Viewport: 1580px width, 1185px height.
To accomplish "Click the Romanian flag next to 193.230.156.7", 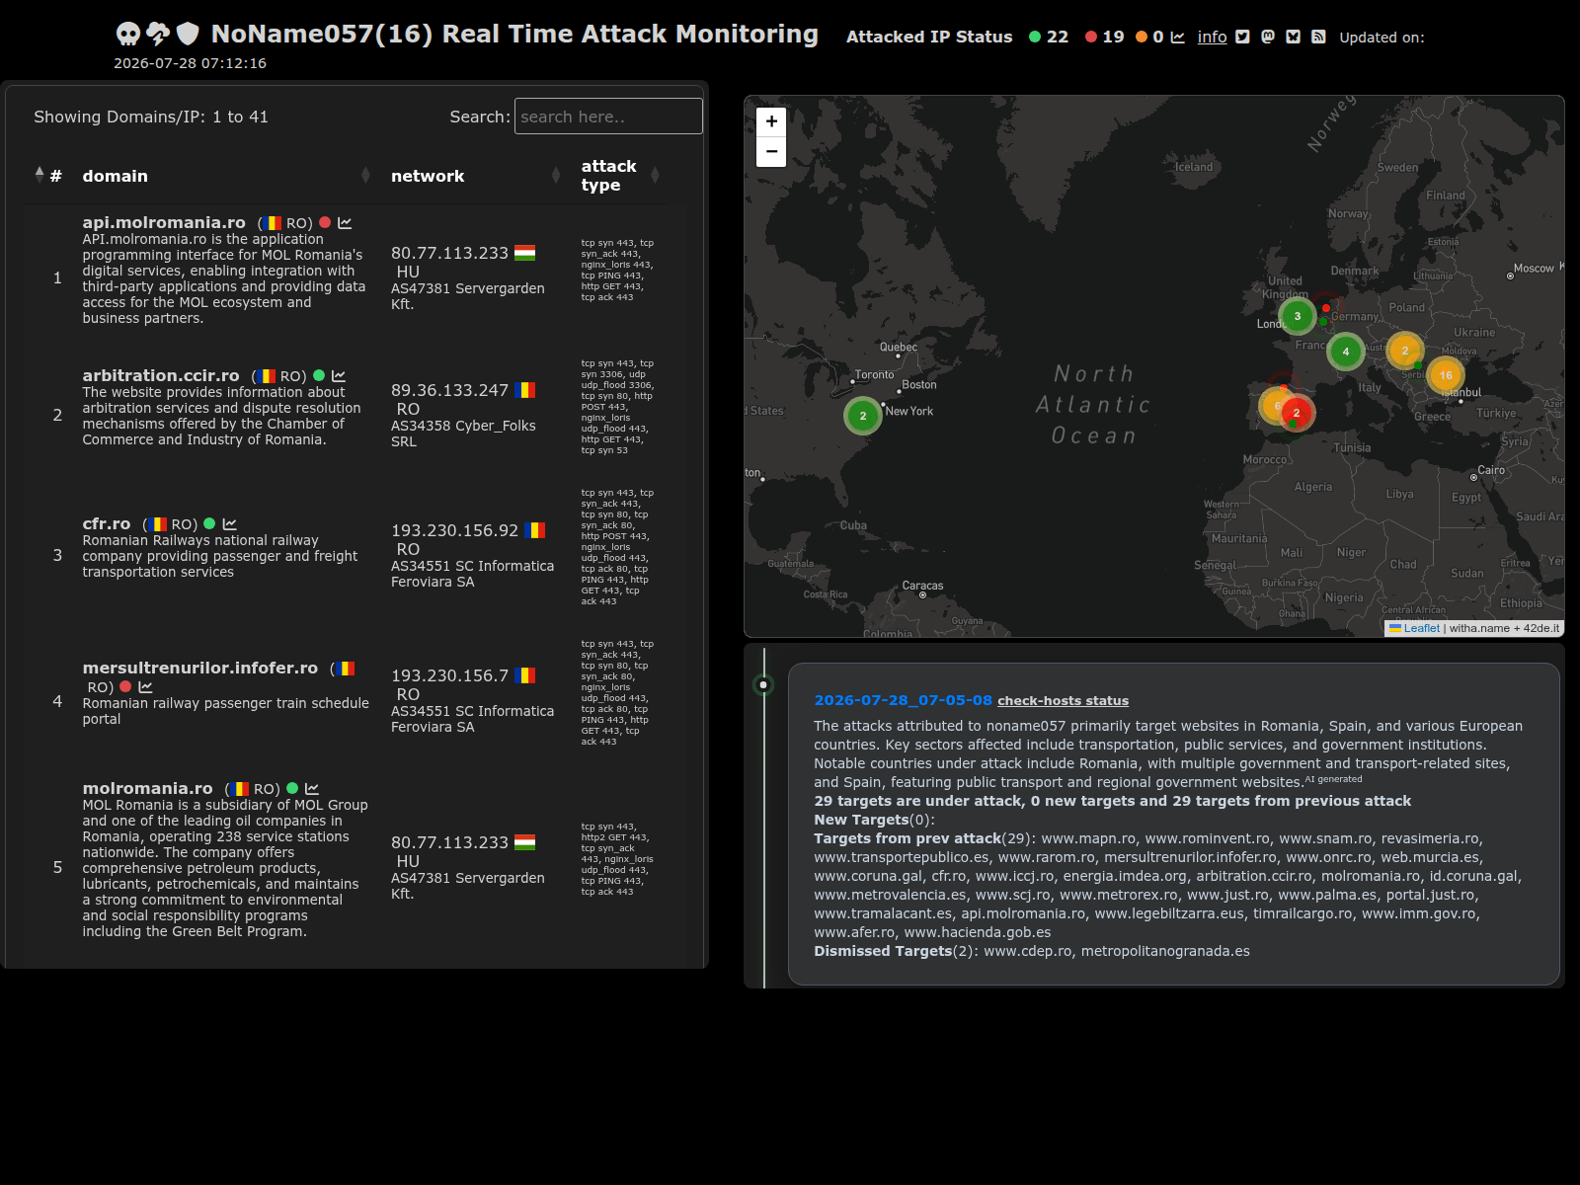I will (524, 675).
